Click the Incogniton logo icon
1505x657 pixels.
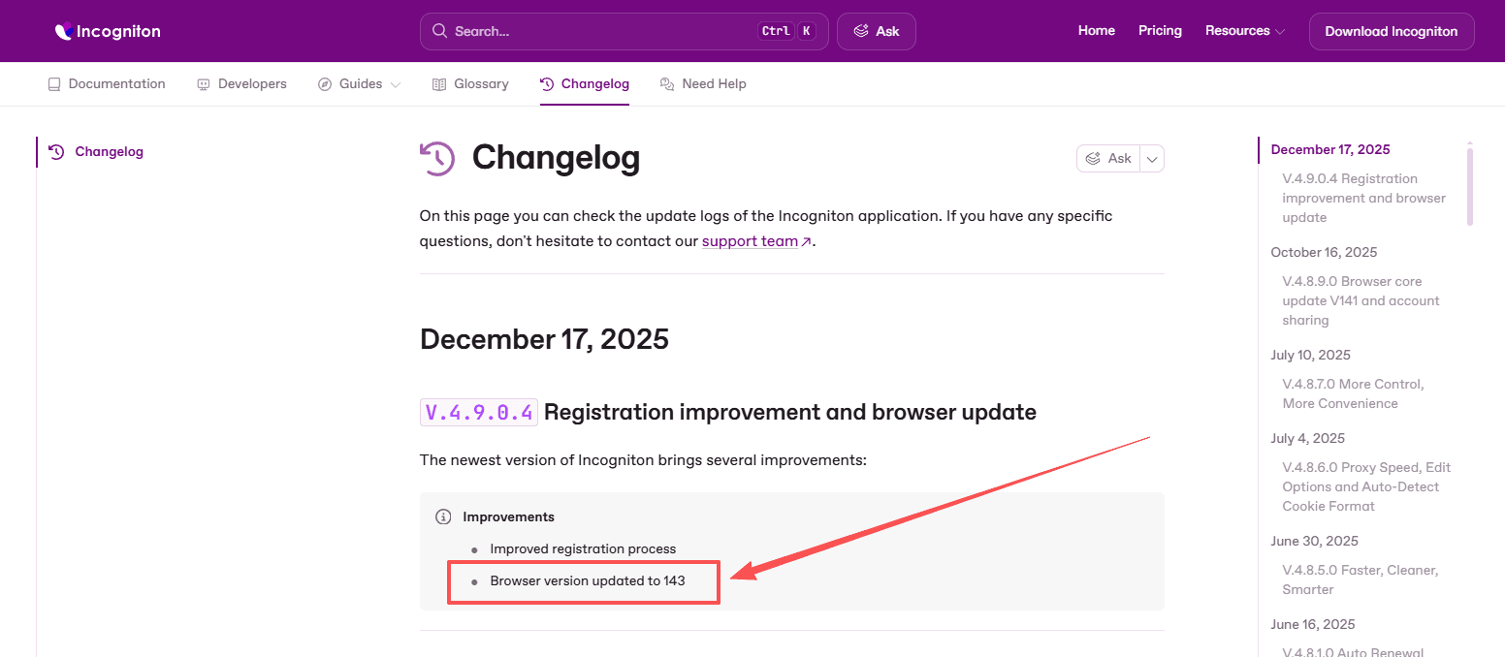[x=63, y=31]
